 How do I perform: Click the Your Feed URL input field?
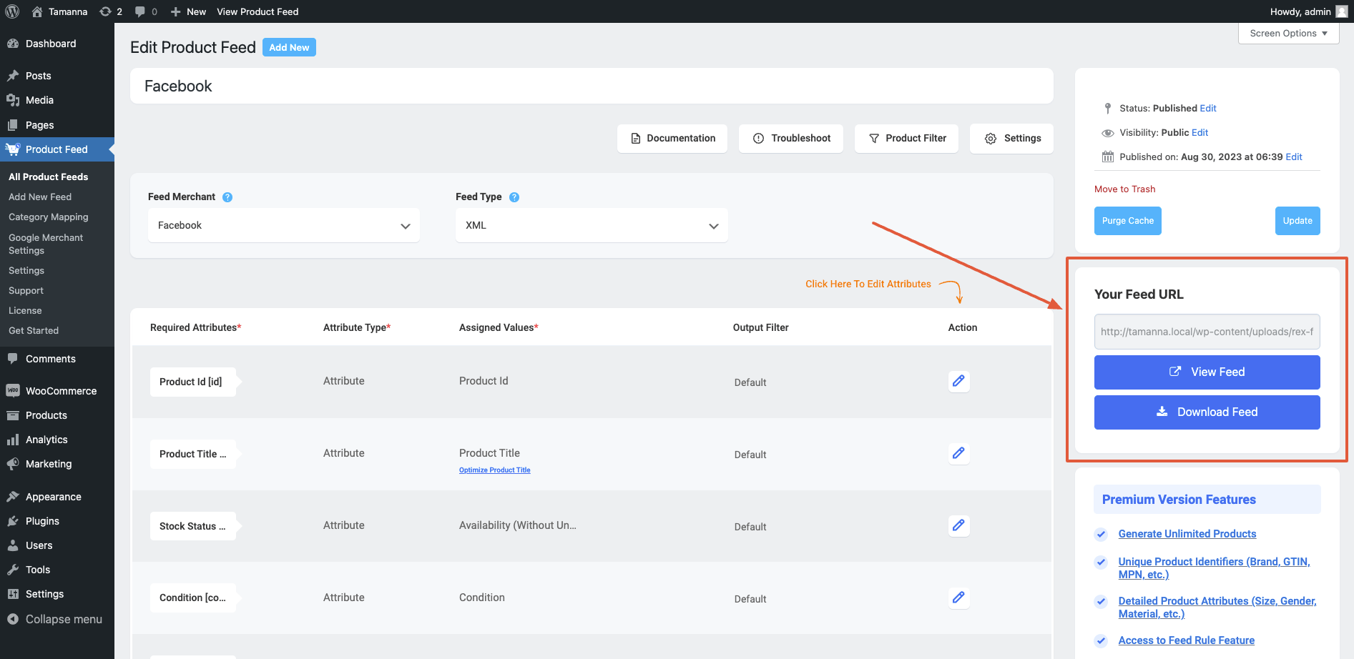coord(1207,332)
